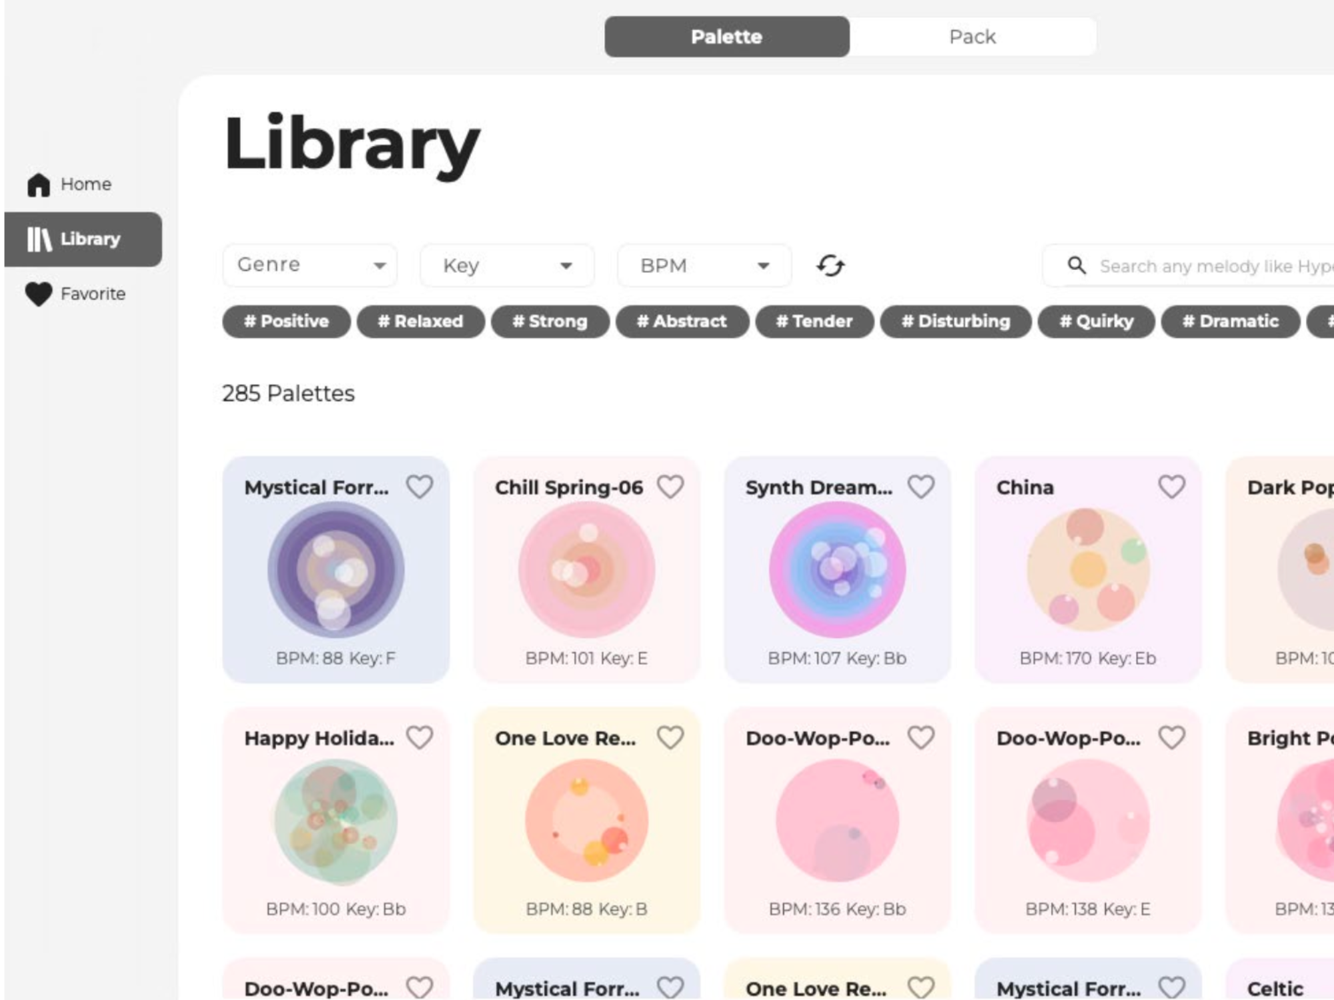The width and height of the screenshot is (1334, 1000).
Task: Heart the Synth Dream... palette
Action: (x=921, y=487)
